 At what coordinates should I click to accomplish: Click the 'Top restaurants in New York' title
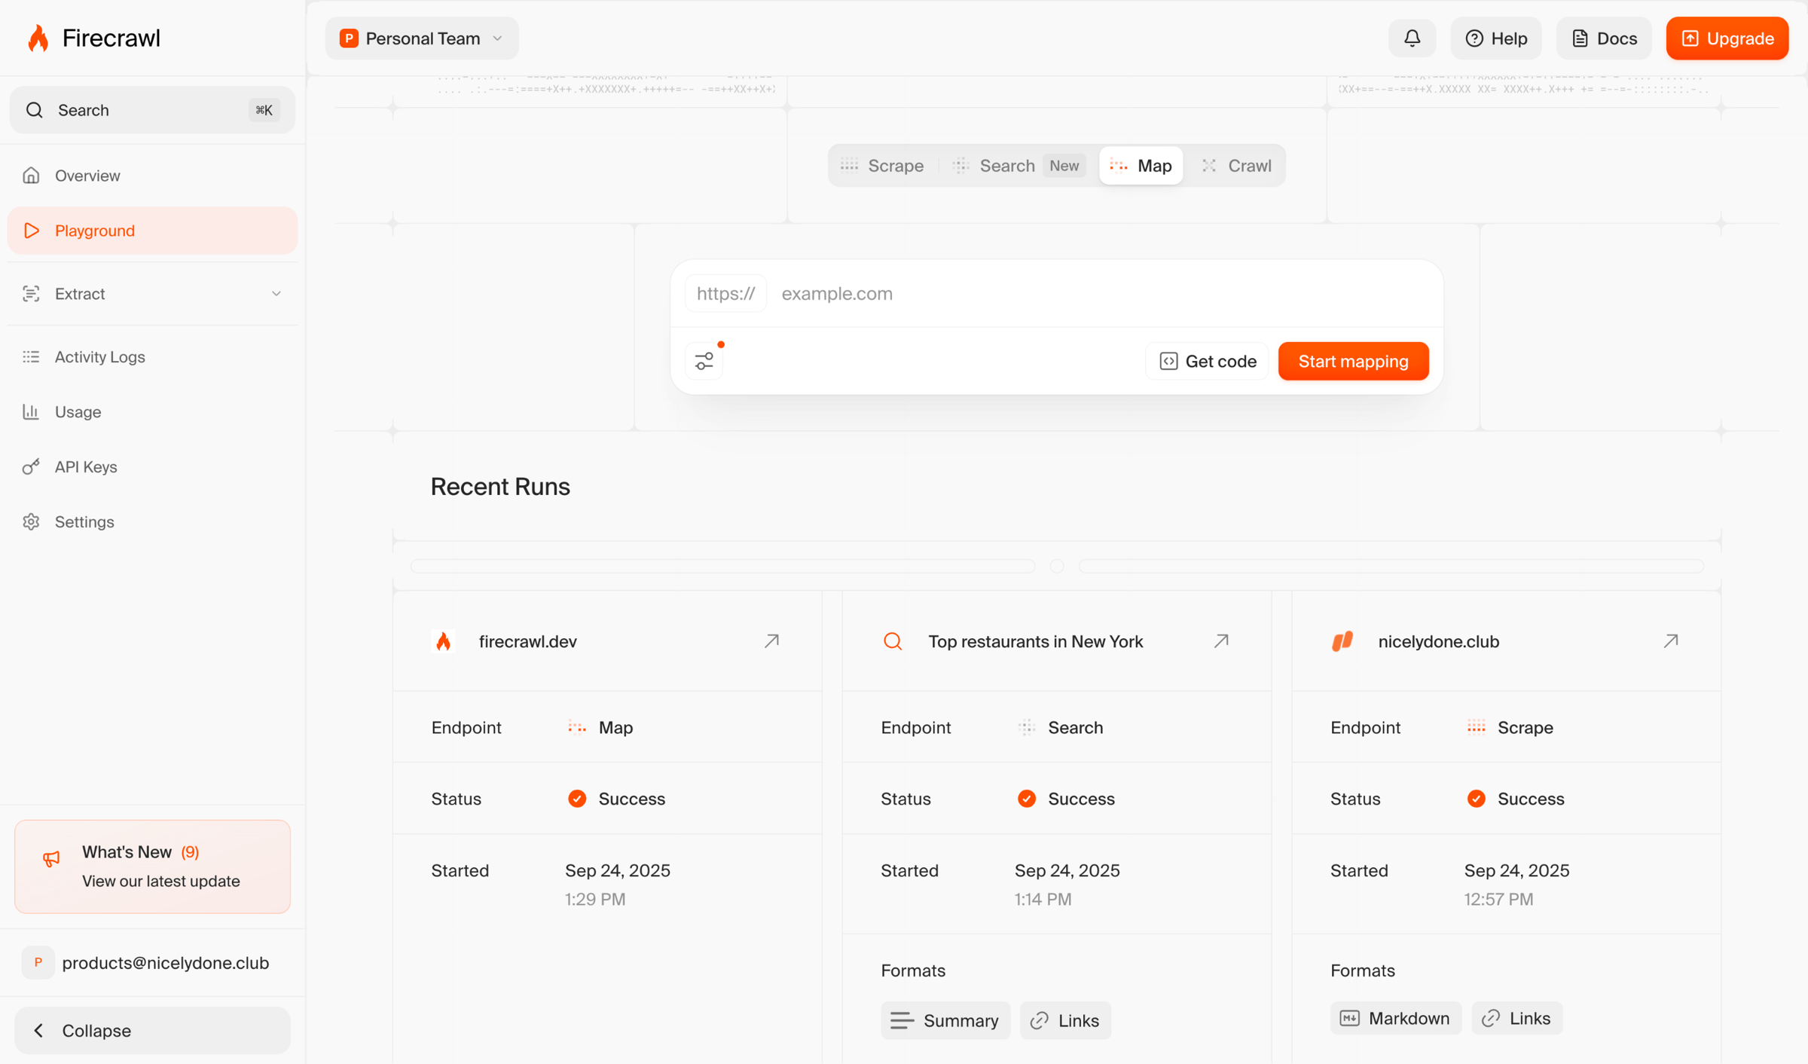pyautogui.click(x=1036, y=641)
